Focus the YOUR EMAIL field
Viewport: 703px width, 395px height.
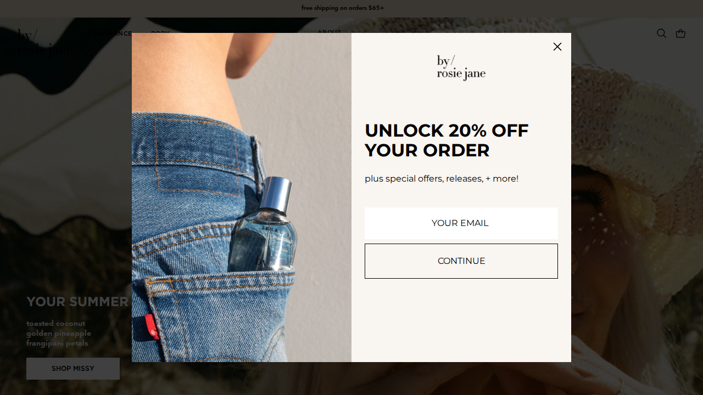click(x=461, y=223)
